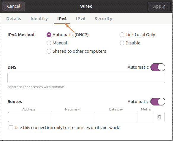Switch to the Identity tab

coord(39,19)
